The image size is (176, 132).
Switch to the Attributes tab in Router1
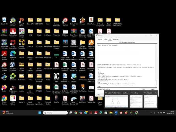[116, 39]
